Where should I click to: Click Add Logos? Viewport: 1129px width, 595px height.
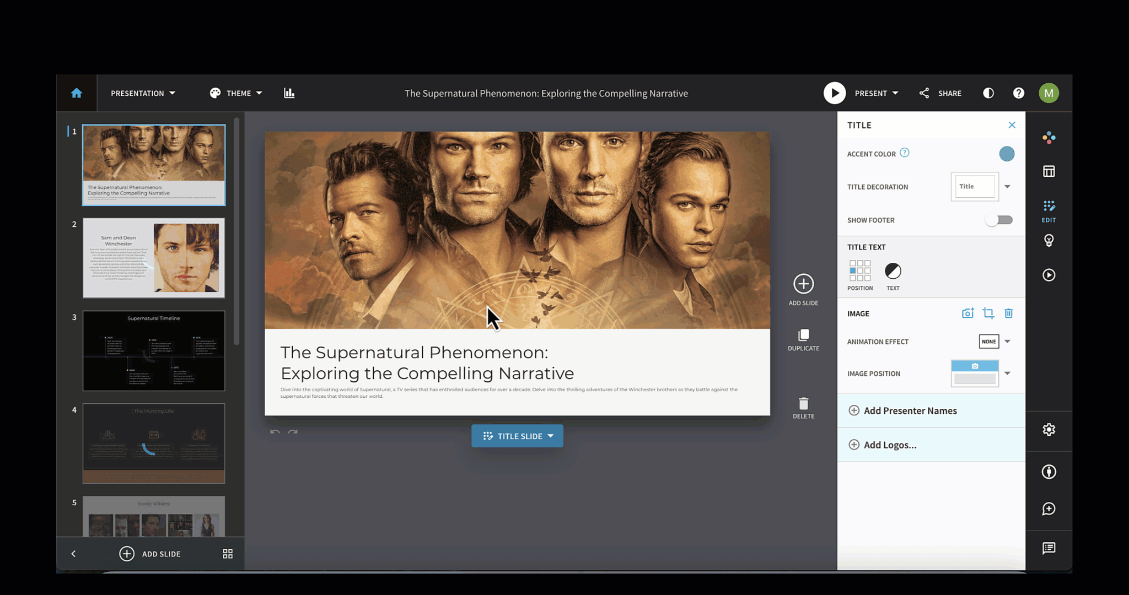pos(931,445)
